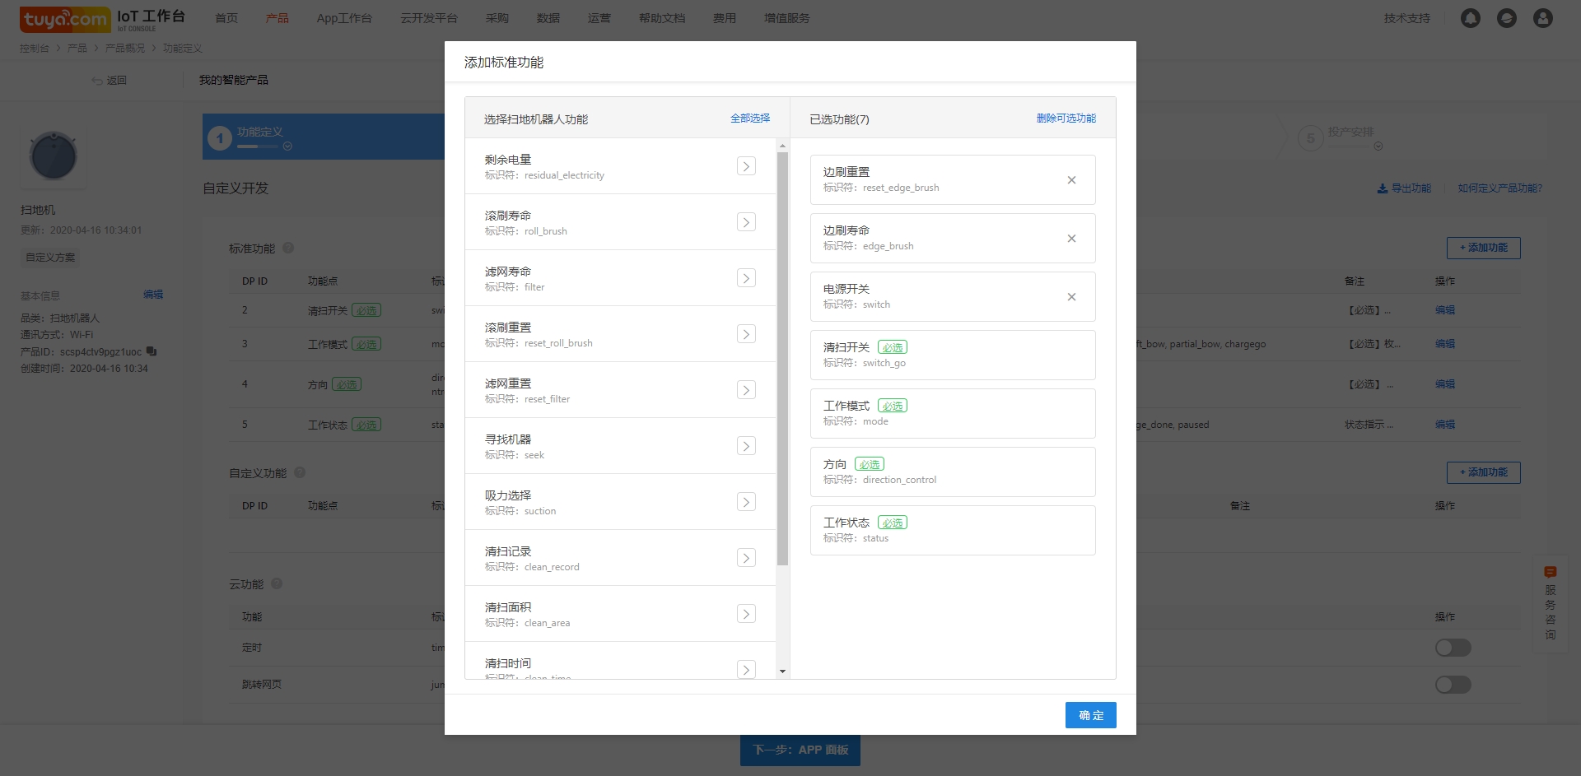Click the 确定 confirm button
Screen dimensions: 1581x776
tap(1090, 715)
